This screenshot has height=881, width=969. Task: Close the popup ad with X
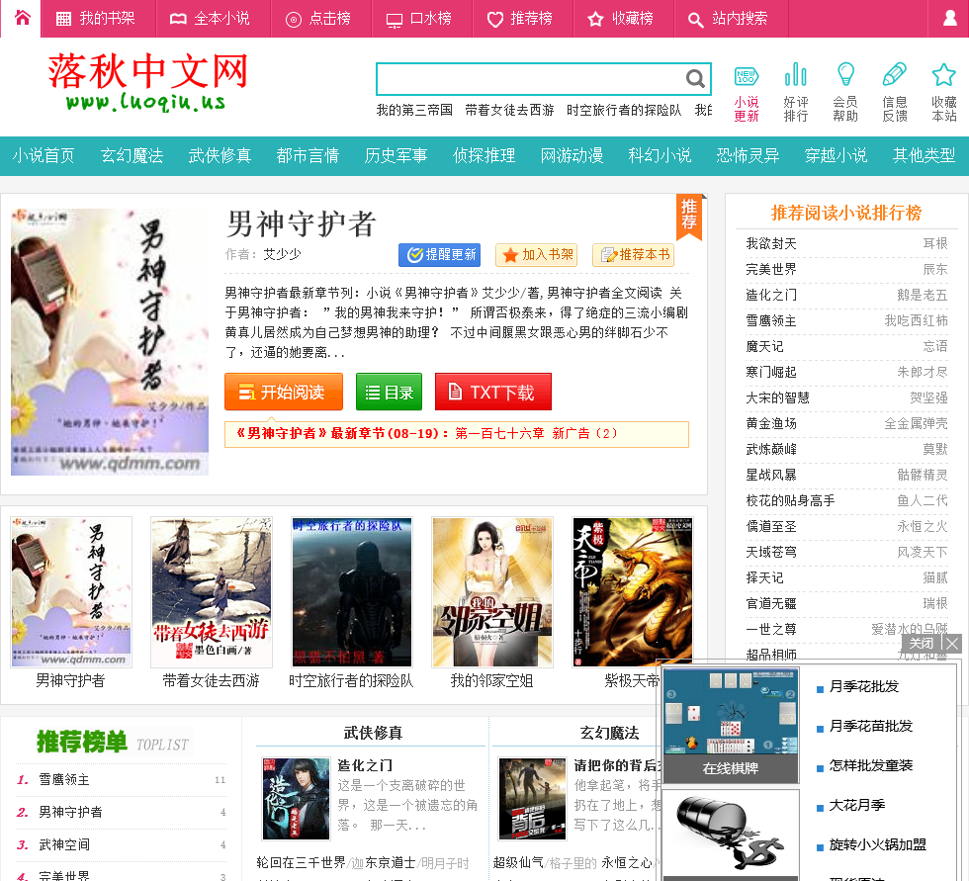pyautogui.click(x=952, y=644)
